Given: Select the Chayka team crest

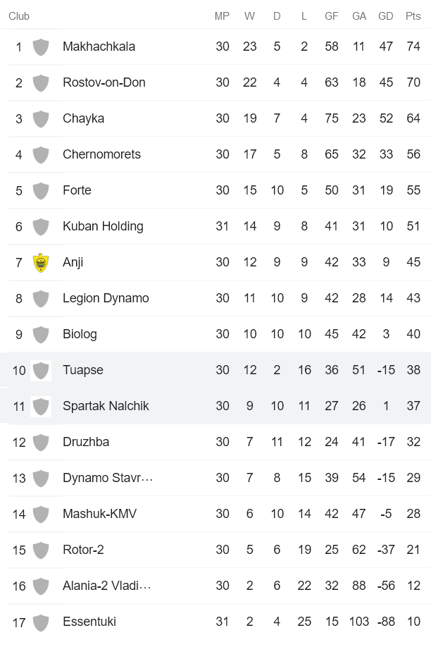Looking at the screenshot, I should (x=42, y=118).
